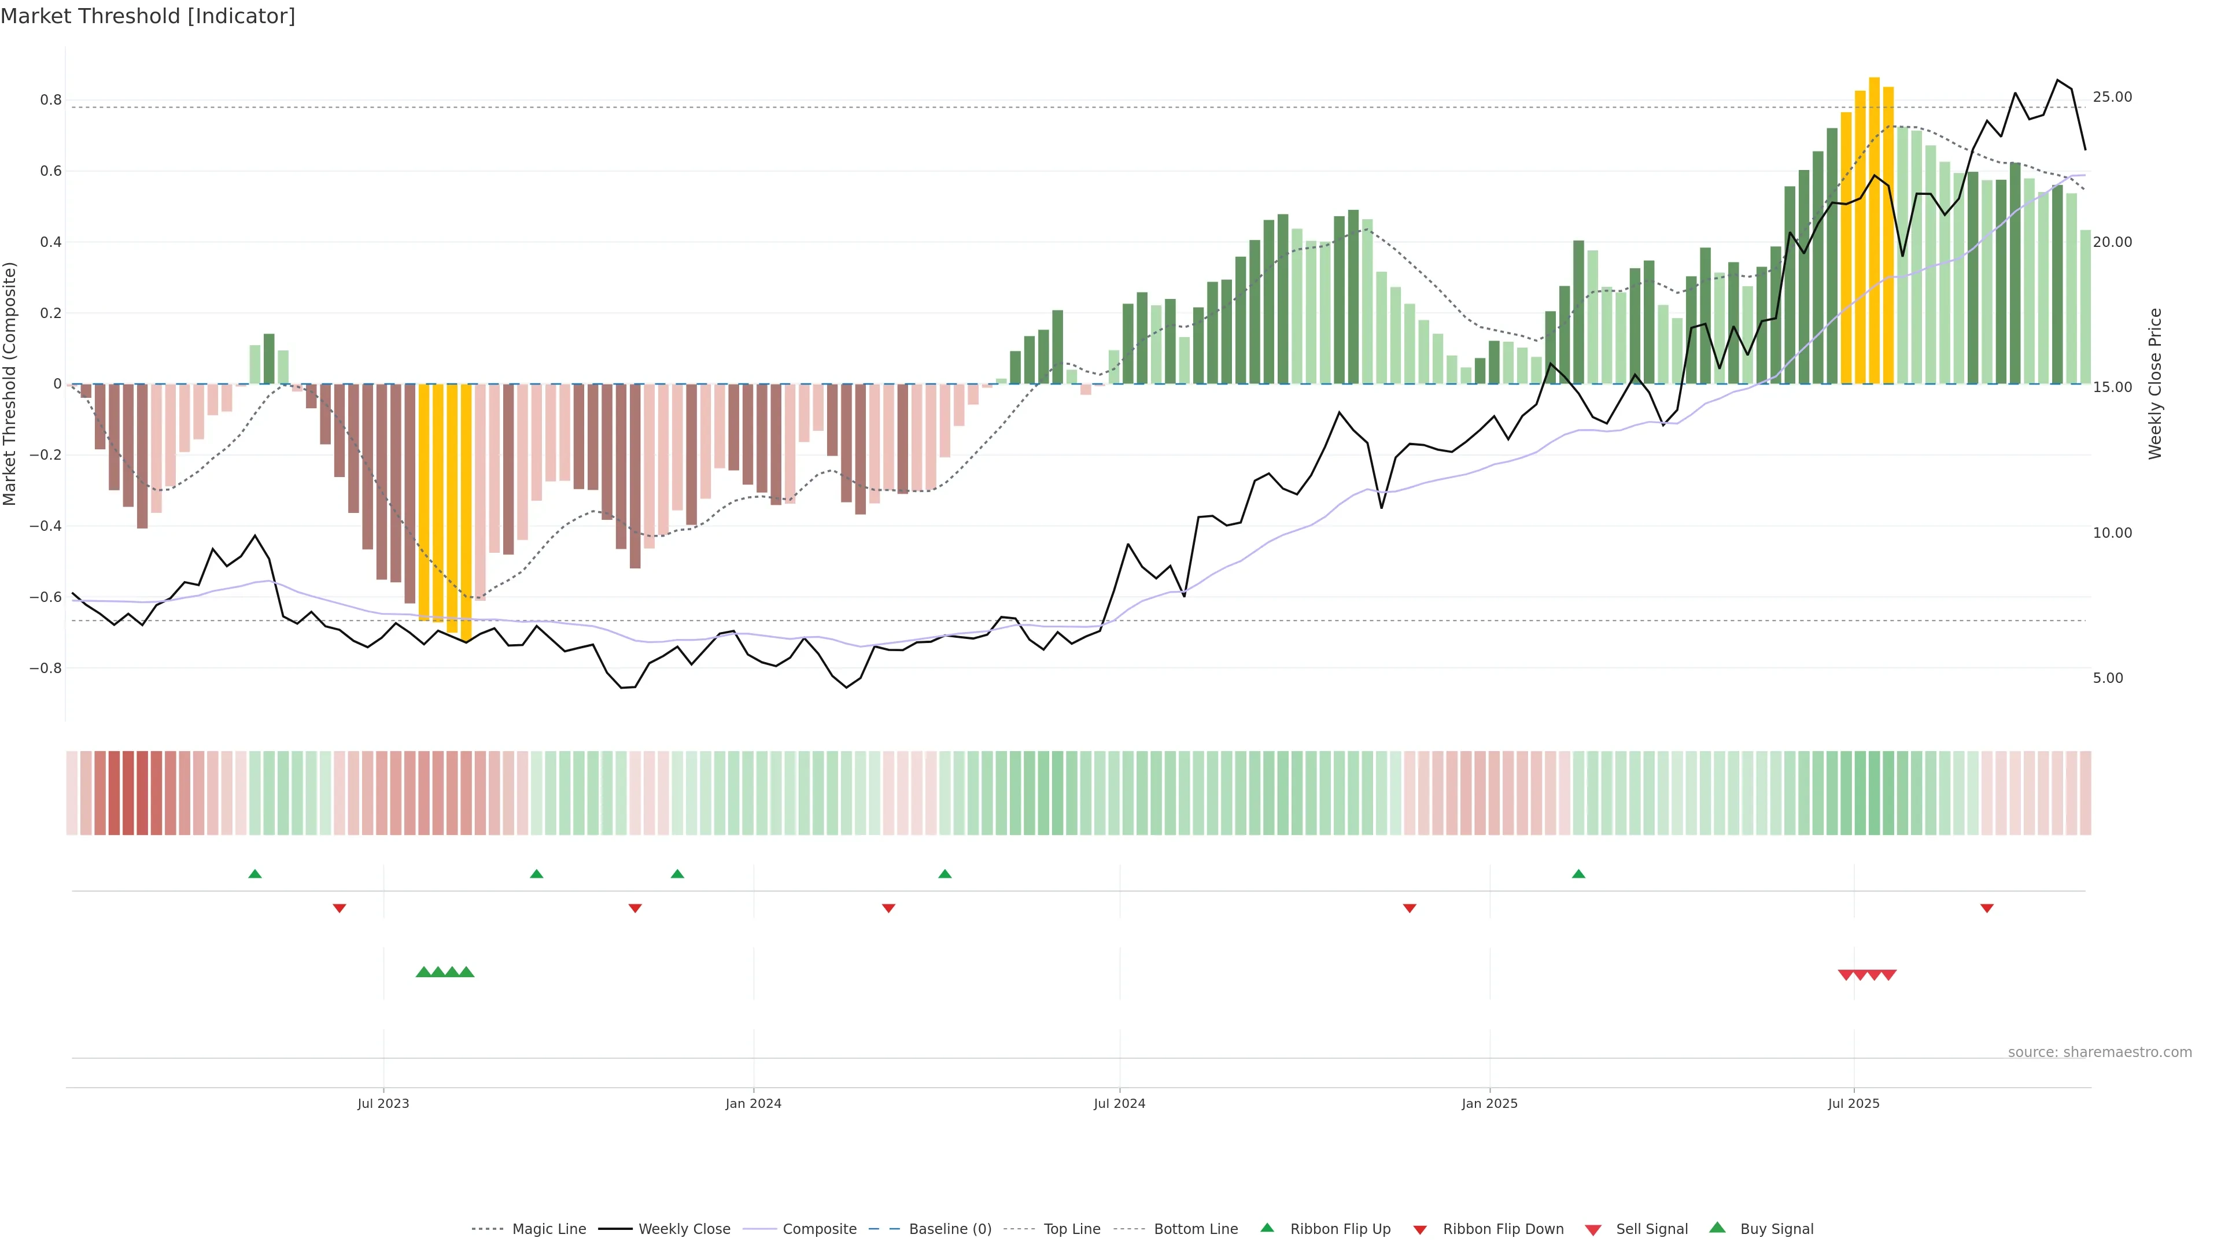Click the Jul 2024 axis label
Image resolution: width=2221 pixels, height=1249 pixels.
[1119, 1103]
